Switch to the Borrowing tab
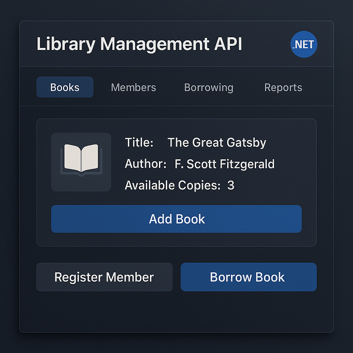353x353 pixels. (x=209, y=87)
